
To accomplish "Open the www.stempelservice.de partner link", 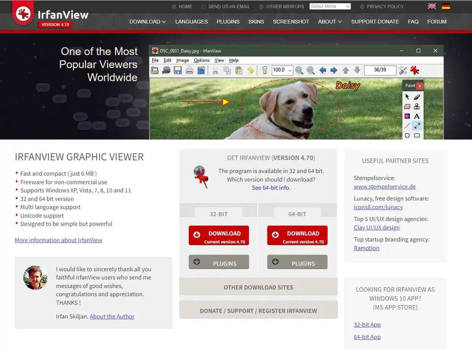I will 385,186.
